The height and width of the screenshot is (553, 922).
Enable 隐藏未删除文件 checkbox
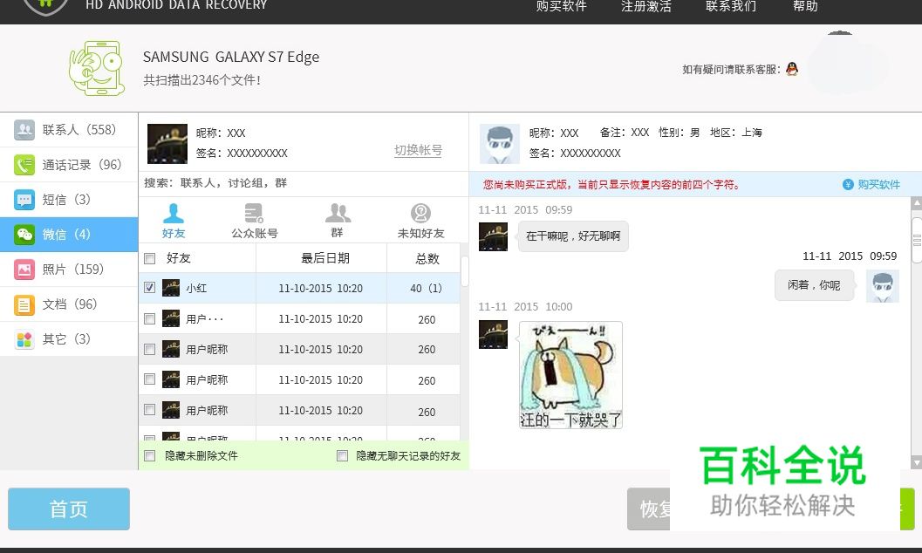click(150, 455)
